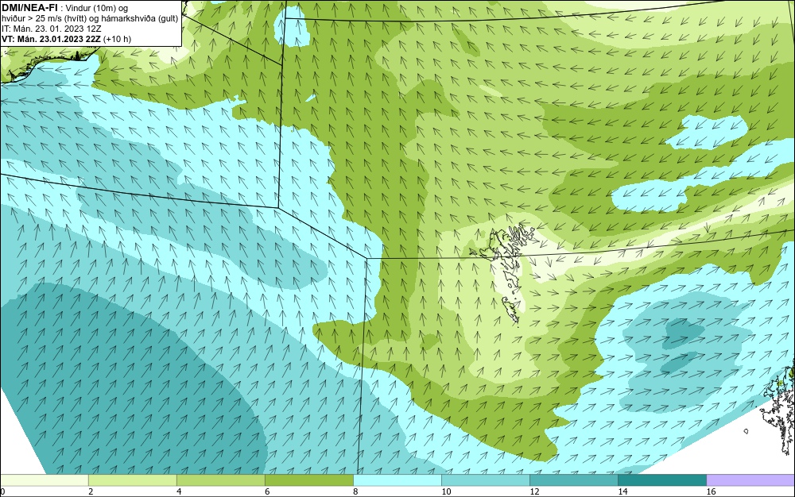
Task: Click the 'hviður > 25 m/s' description line
Action: [x=90, y=18]
